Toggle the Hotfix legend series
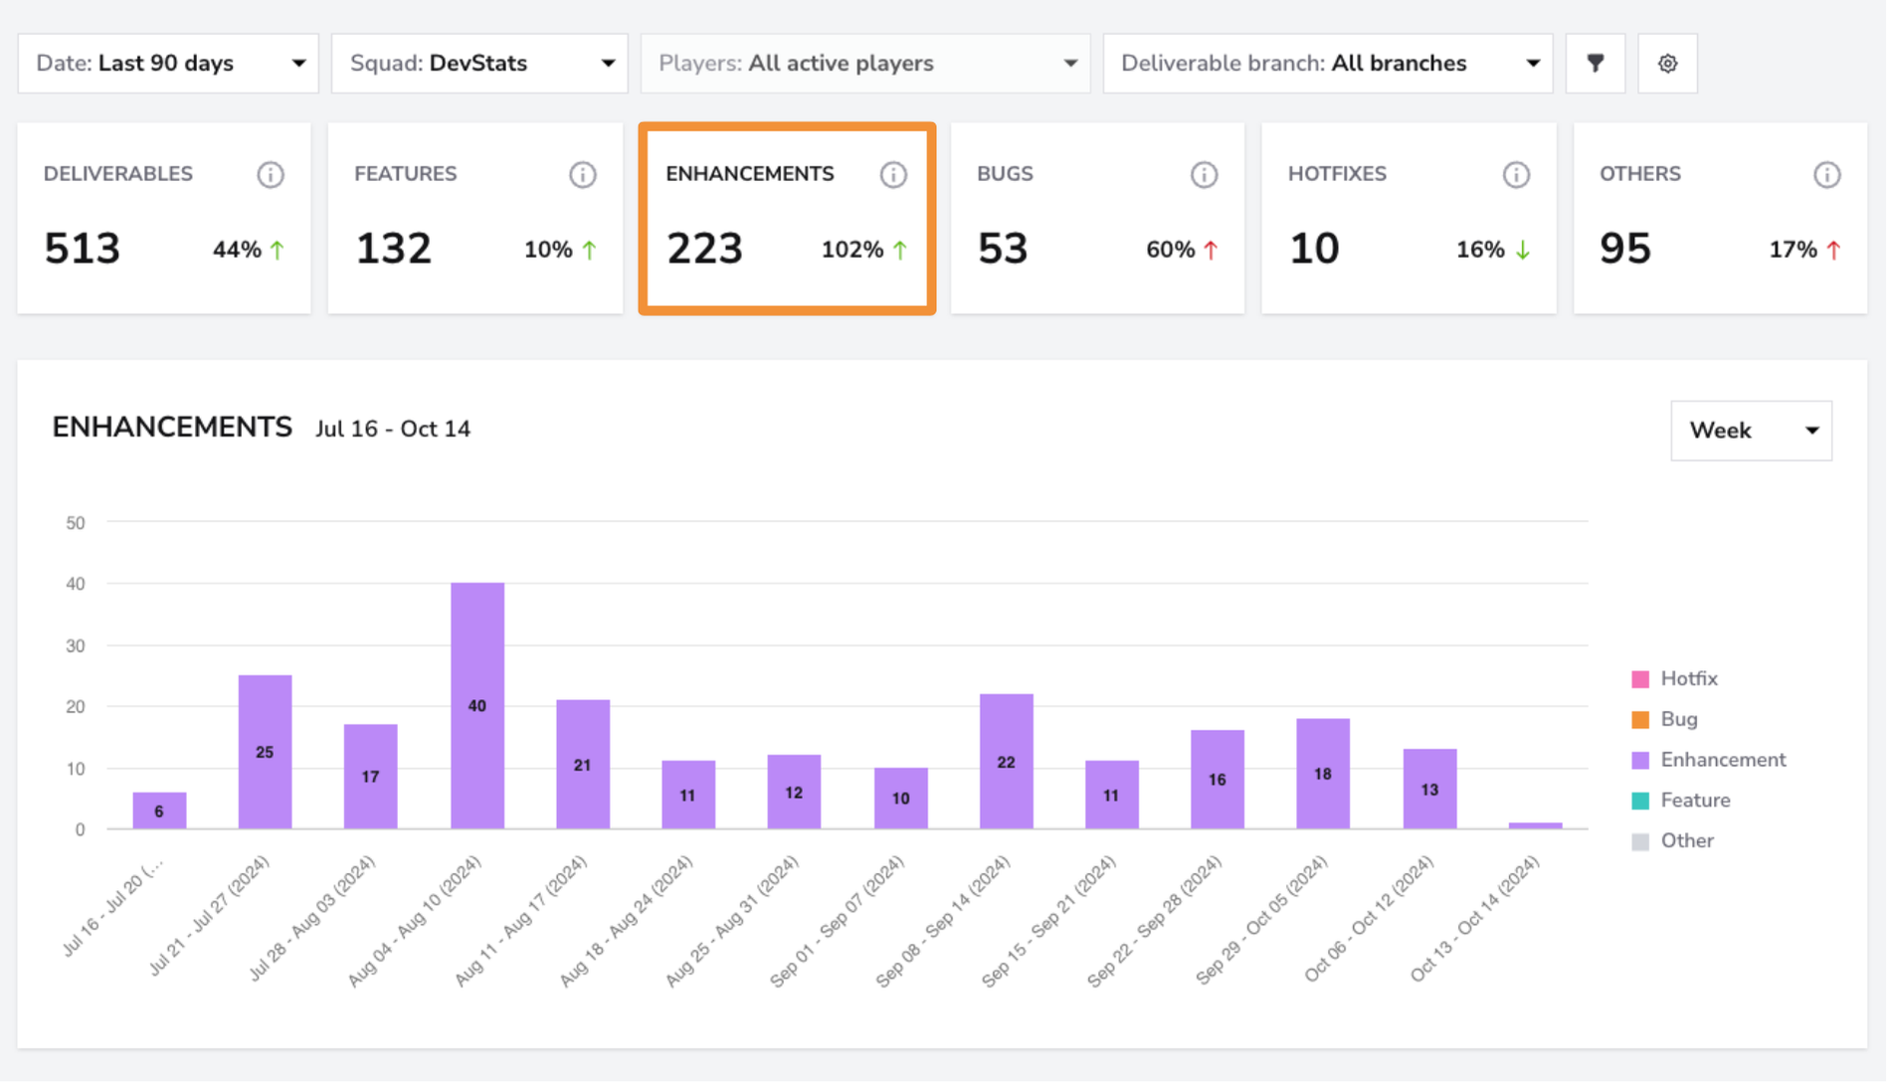The height and width of the screenshot is (1082, 1887). pos(1675,679)
